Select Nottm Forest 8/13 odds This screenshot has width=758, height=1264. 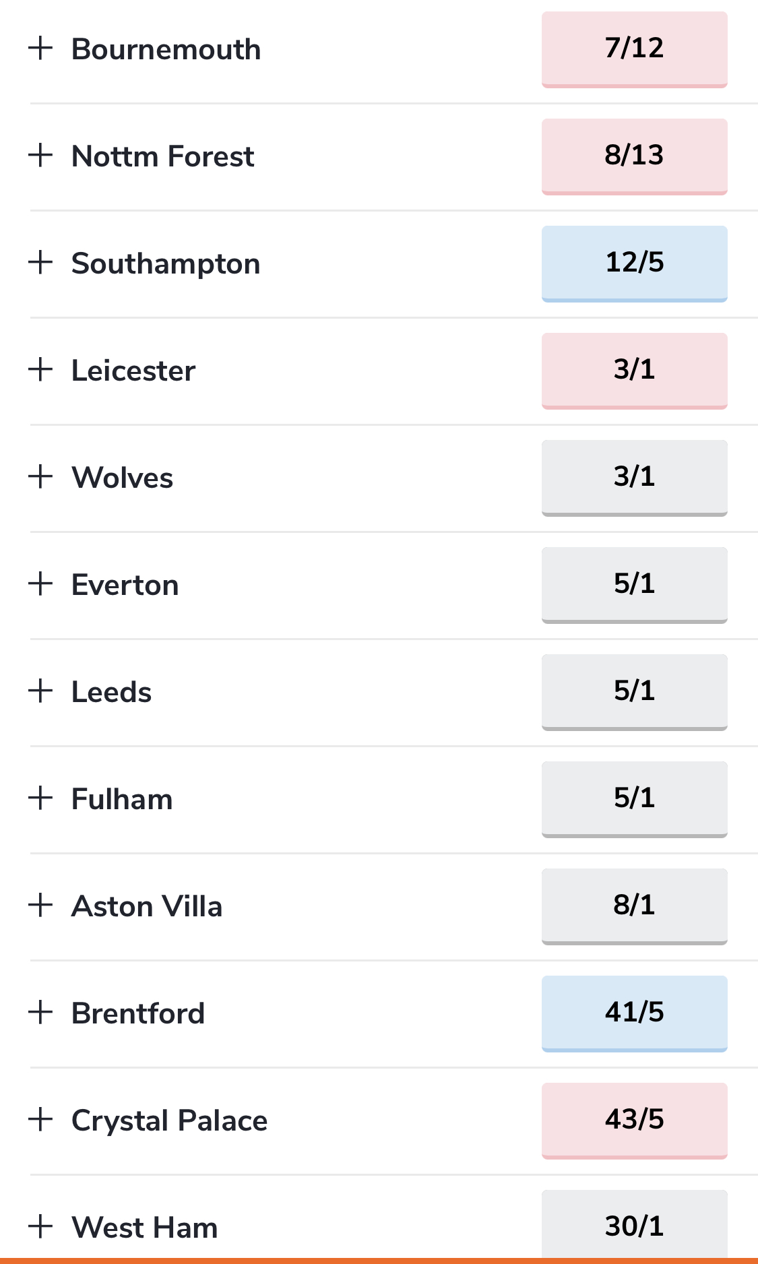click(x=635, y=157)
